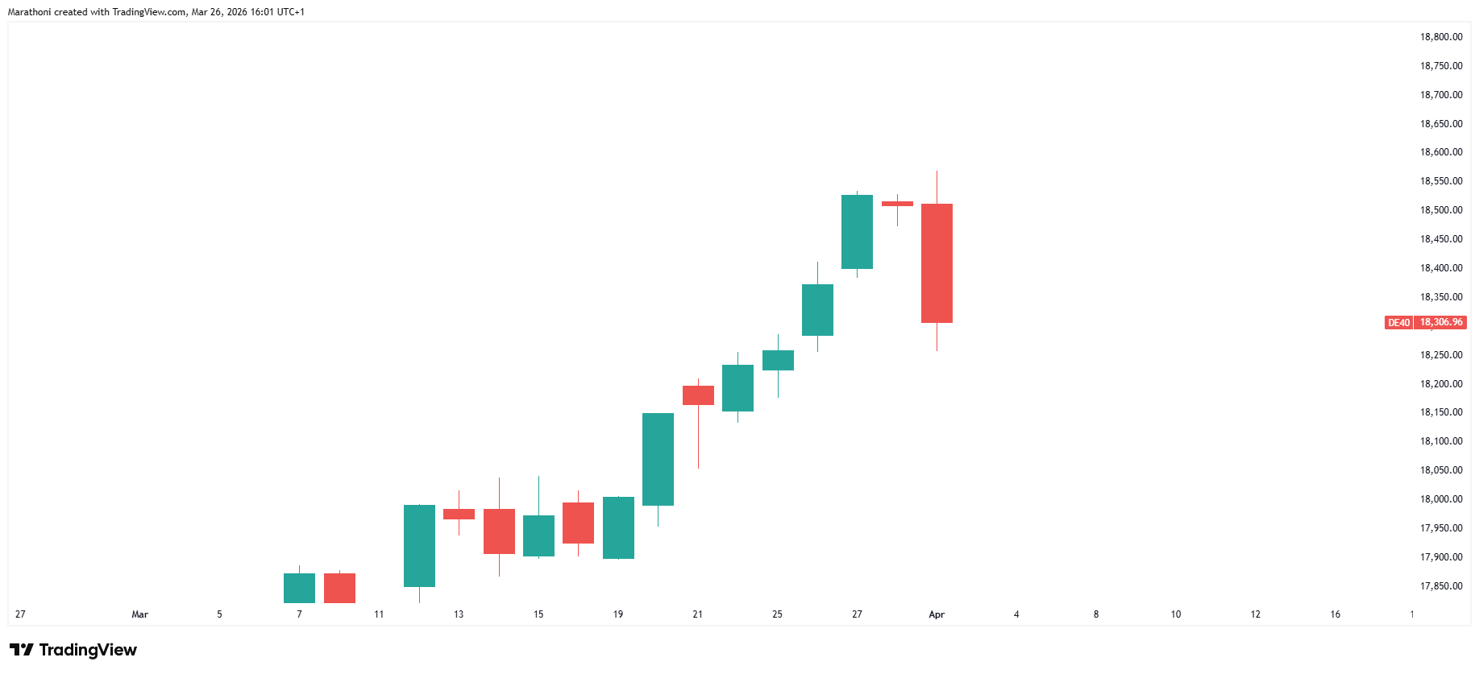Click the small red candle just left of the Apr candle
1479x674 pixels.
(x=897, y=204)
